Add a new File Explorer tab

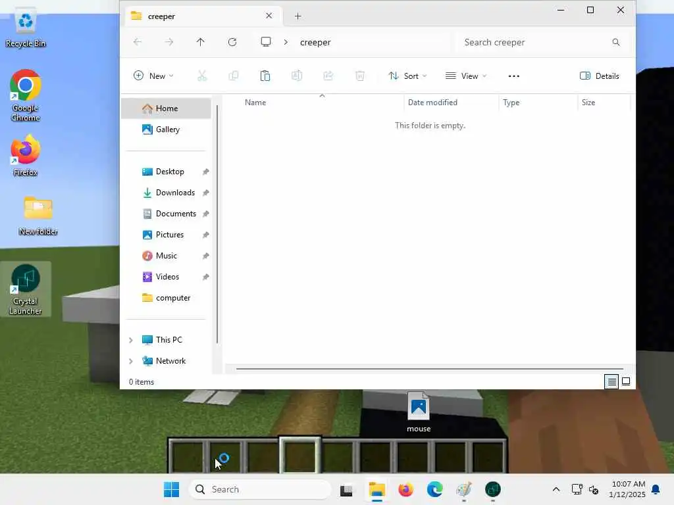pos(298,16)
